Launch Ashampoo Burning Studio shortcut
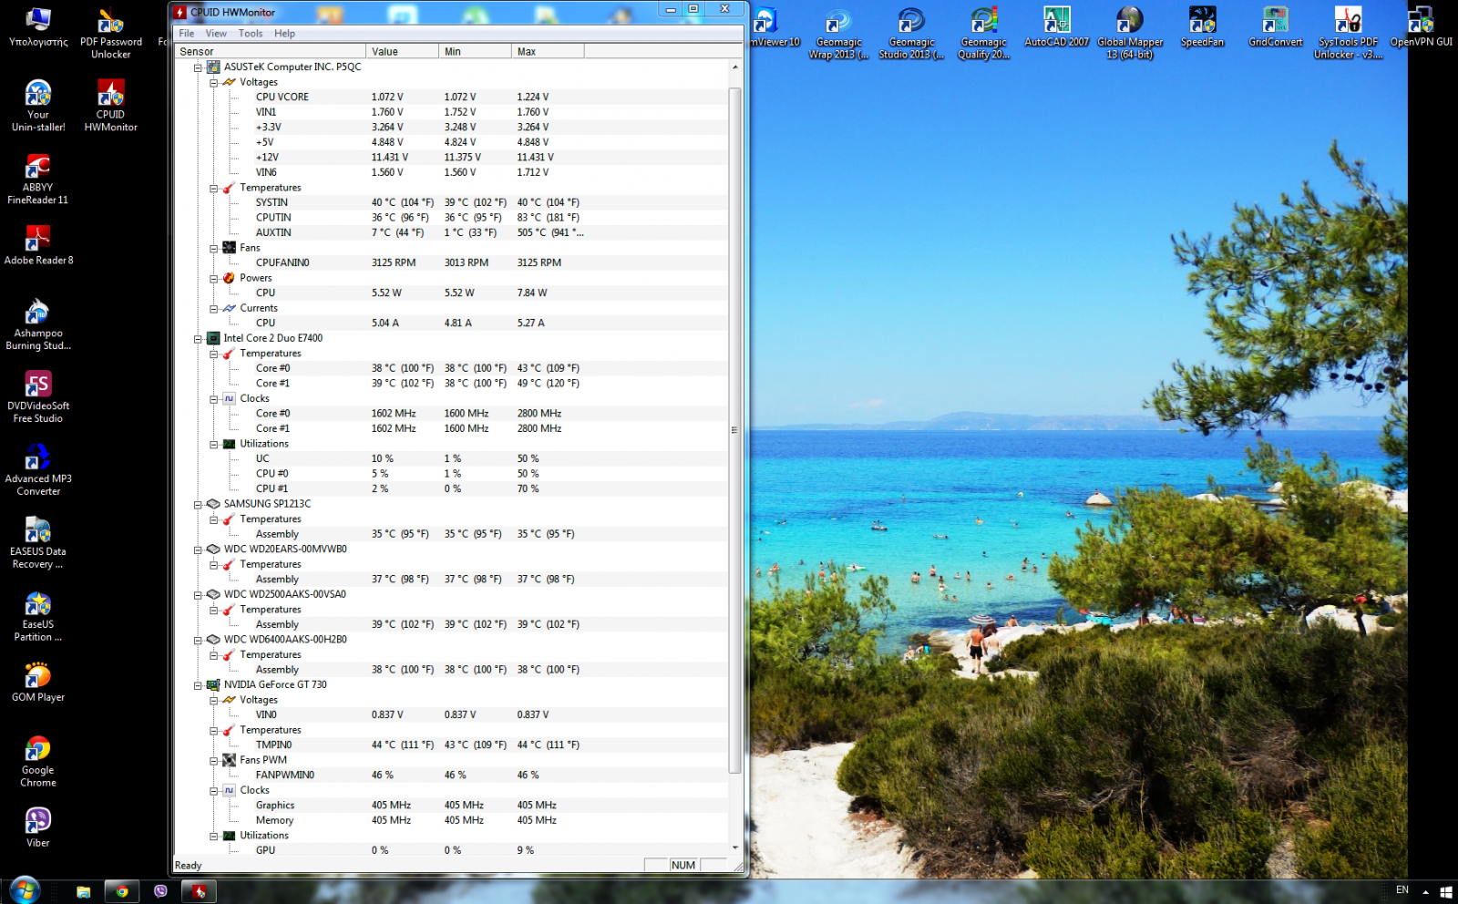The width and height of the screenshot is (1458, 904). point(38,325)
